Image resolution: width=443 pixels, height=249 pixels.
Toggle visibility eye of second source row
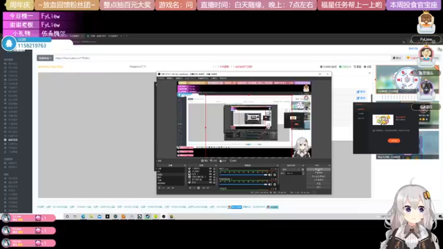click(x=210, y=172)
